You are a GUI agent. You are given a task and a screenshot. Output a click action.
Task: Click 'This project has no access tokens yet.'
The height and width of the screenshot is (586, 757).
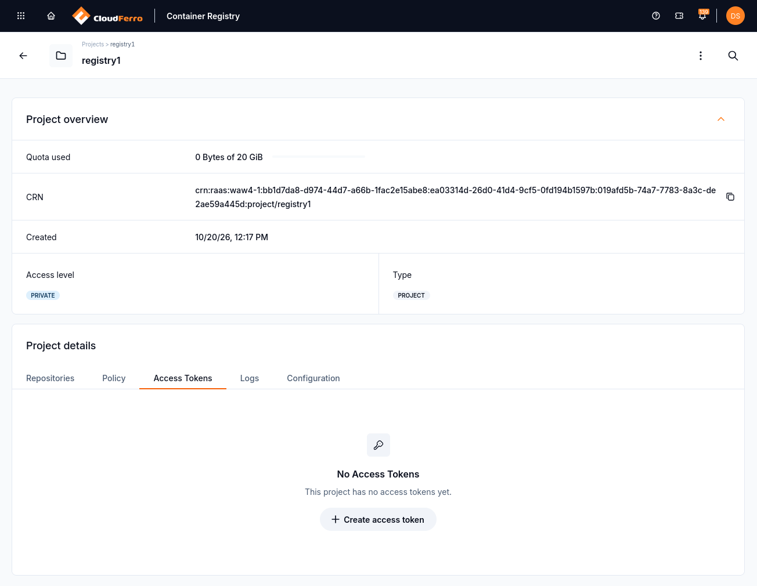tap(378, 492)
